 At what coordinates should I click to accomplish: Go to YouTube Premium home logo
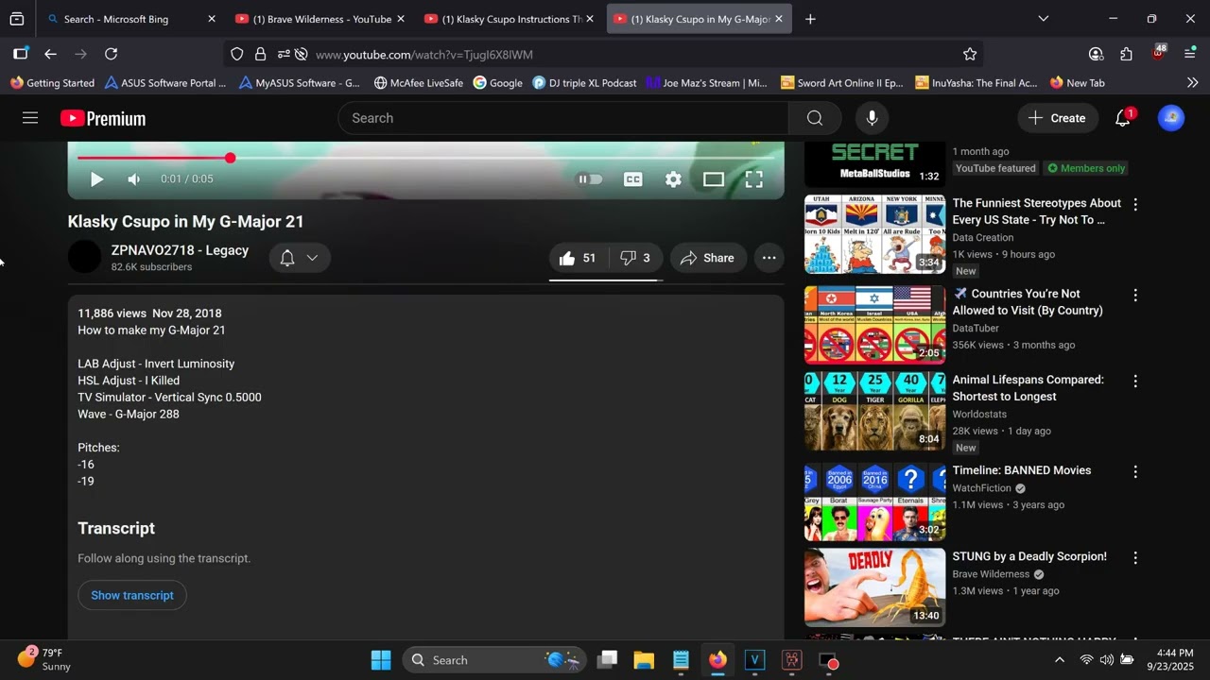pyautogui.click(x=103, y=118)
